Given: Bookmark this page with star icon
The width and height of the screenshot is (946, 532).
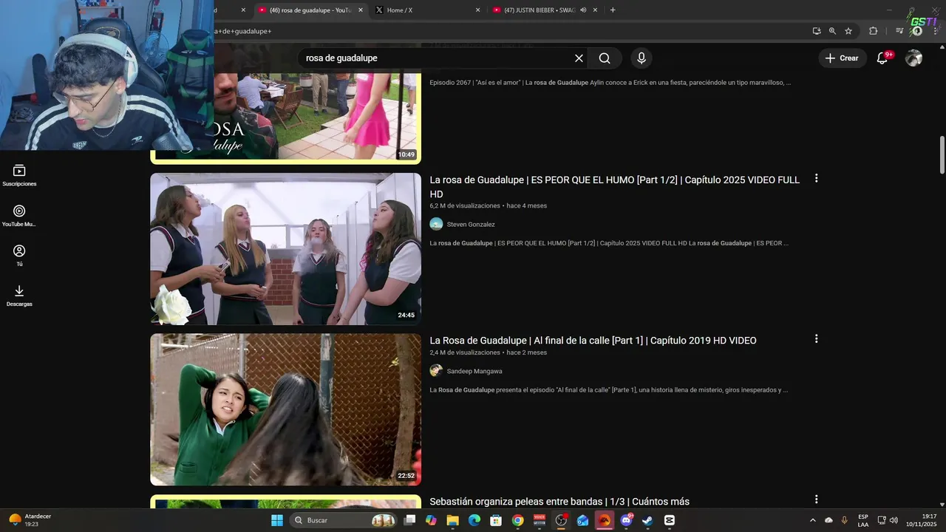Looking at the screenshot, I should click(848, 31).
